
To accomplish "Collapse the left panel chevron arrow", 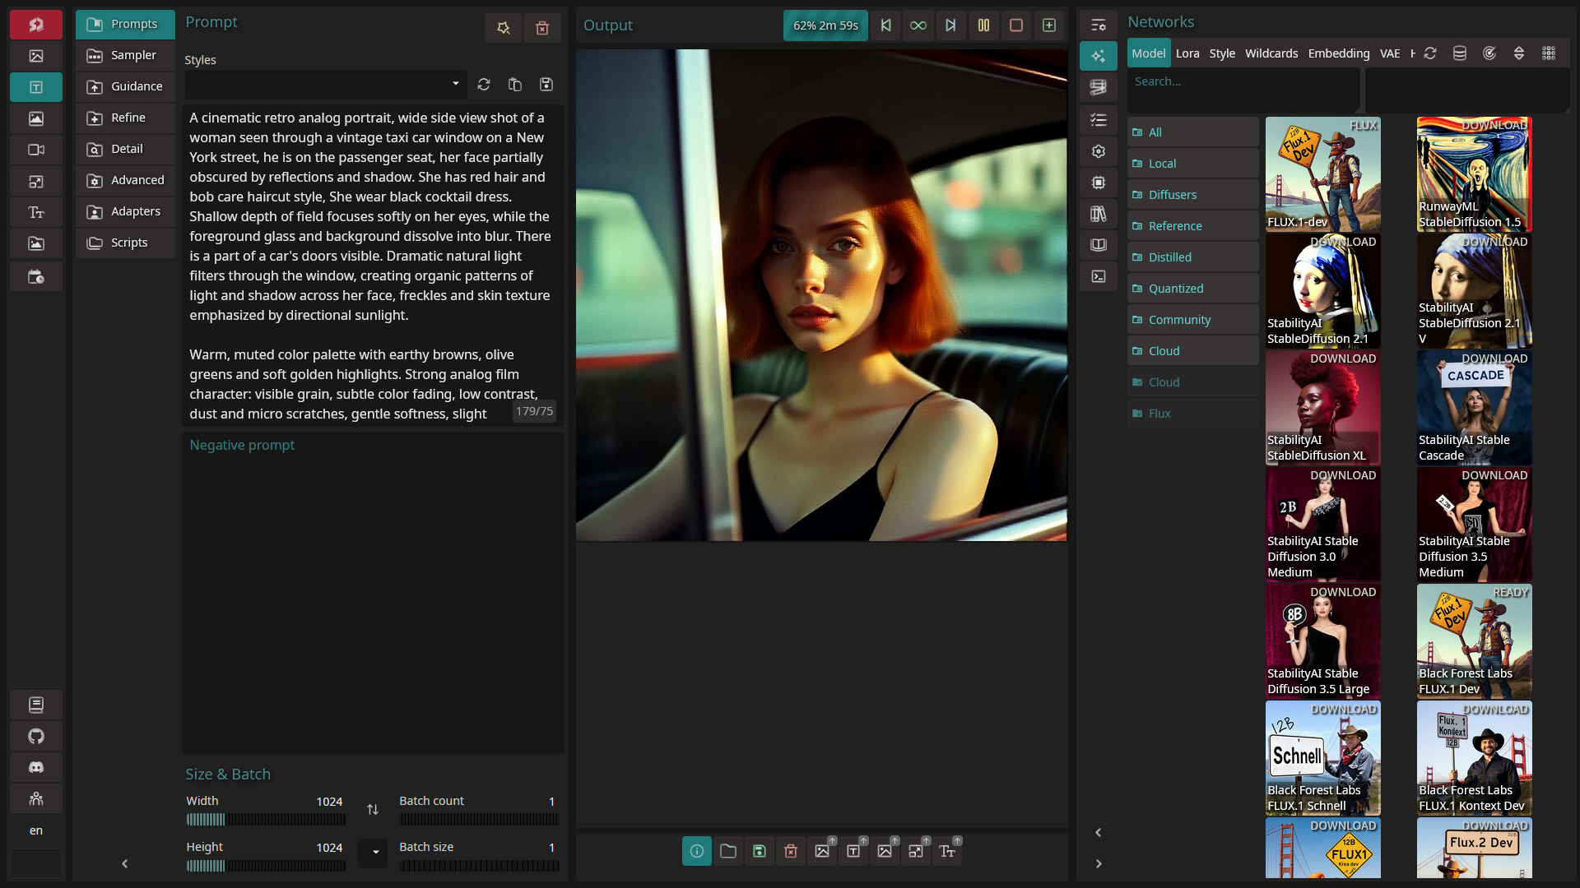I will 125,863.
